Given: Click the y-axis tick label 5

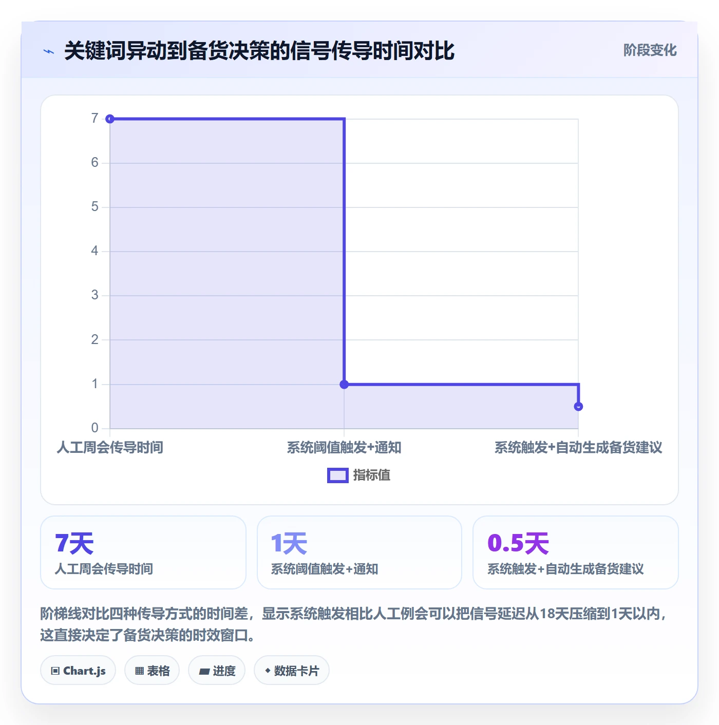Looking at the screenshot, I should tap(94, 207).
